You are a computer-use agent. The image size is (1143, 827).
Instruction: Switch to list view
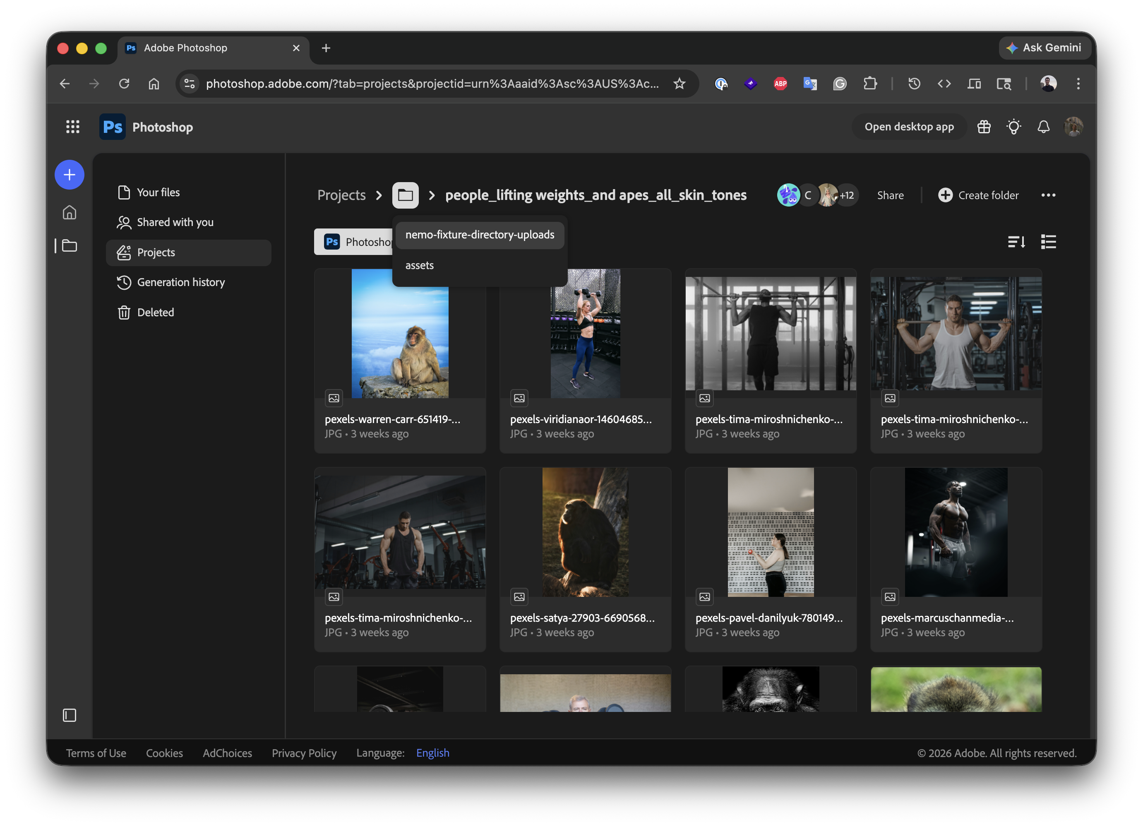1049,242
